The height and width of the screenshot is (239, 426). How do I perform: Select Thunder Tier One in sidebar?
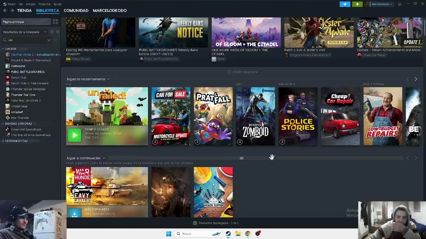23,95
